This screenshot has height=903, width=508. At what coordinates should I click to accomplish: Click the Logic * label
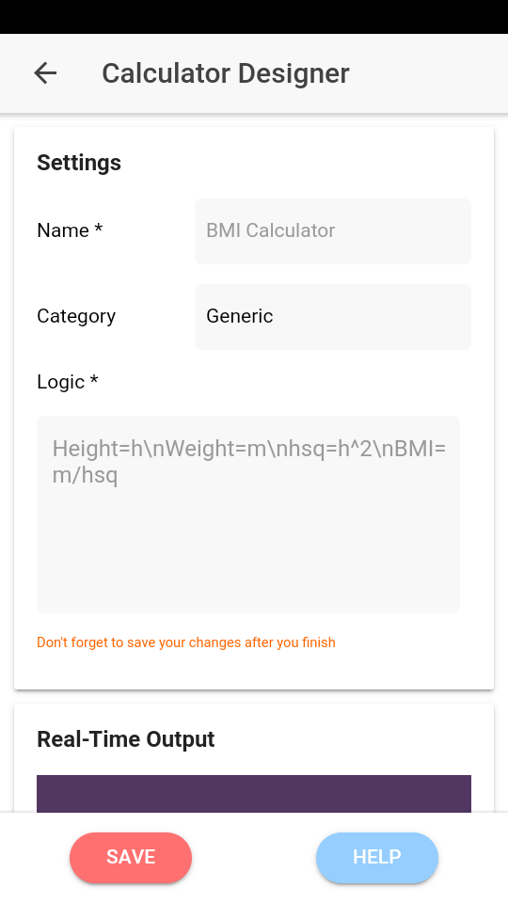[x=68, y=382]
